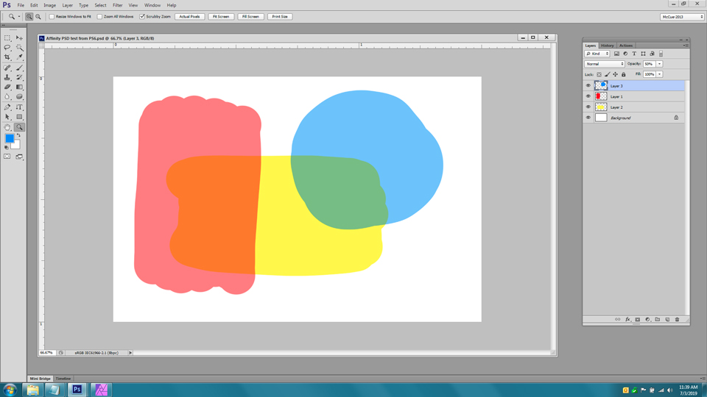The height and width of the screenshot is (397, 707).
Task: Open the McCue-2013 workspace dropdown
Action: [x=681, y=16]
